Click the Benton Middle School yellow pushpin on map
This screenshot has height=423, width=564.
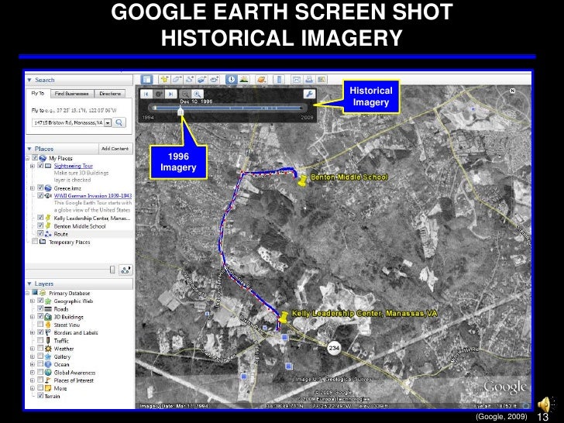(303, 180)
